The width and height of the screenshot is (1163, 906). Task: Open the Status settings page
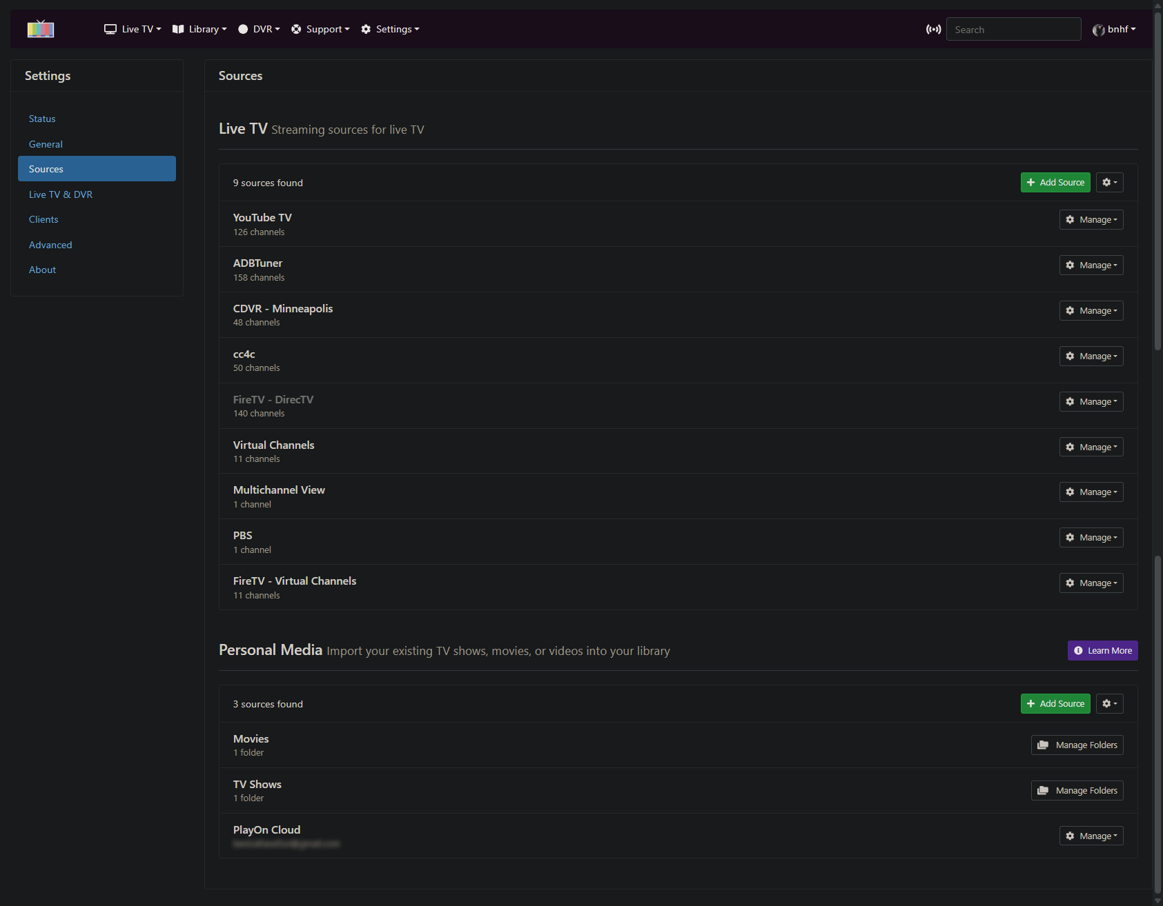(x=42, y=118)
